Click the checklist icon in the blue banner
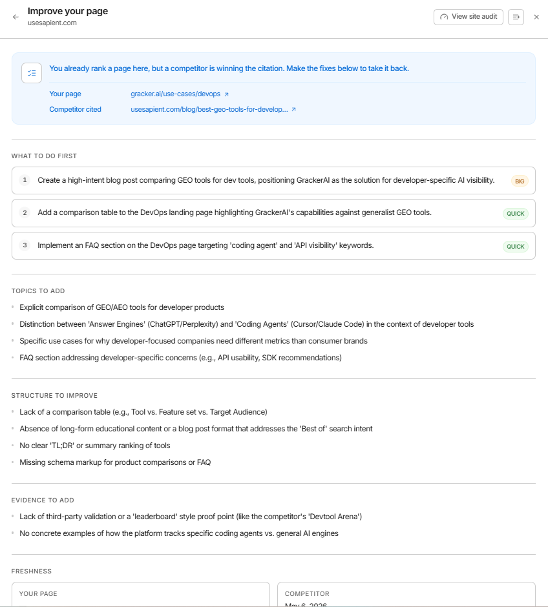The image size is (548, 607). coord(32,73)
